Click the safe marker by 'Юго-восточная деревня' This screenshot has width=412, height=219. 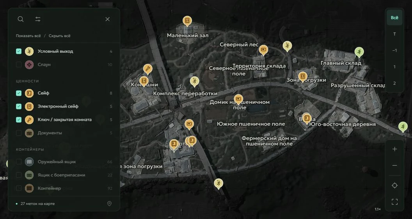coord(307,118)
